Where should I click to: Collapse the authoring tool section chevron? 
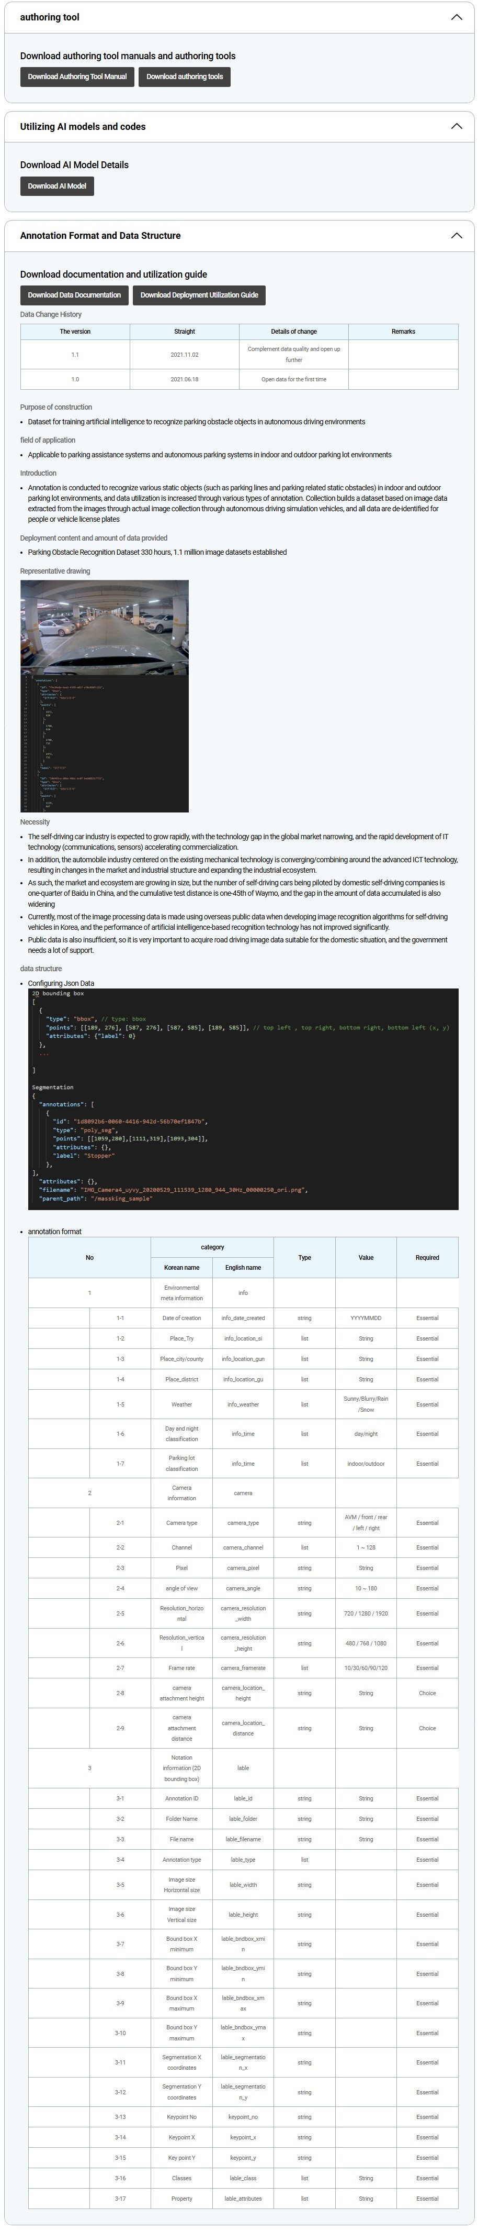(x=456, y=17)
